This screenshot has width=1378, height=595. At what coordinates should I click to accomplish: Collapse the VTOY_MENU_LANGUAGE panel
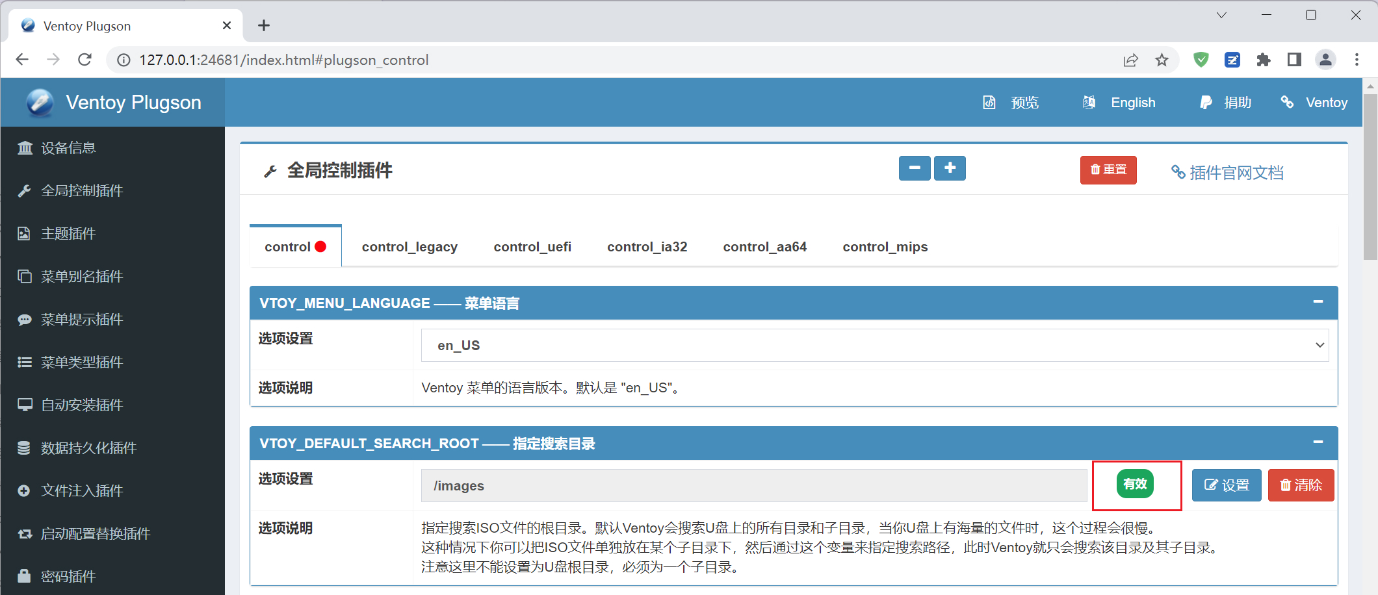click(x=1318, y=301)
